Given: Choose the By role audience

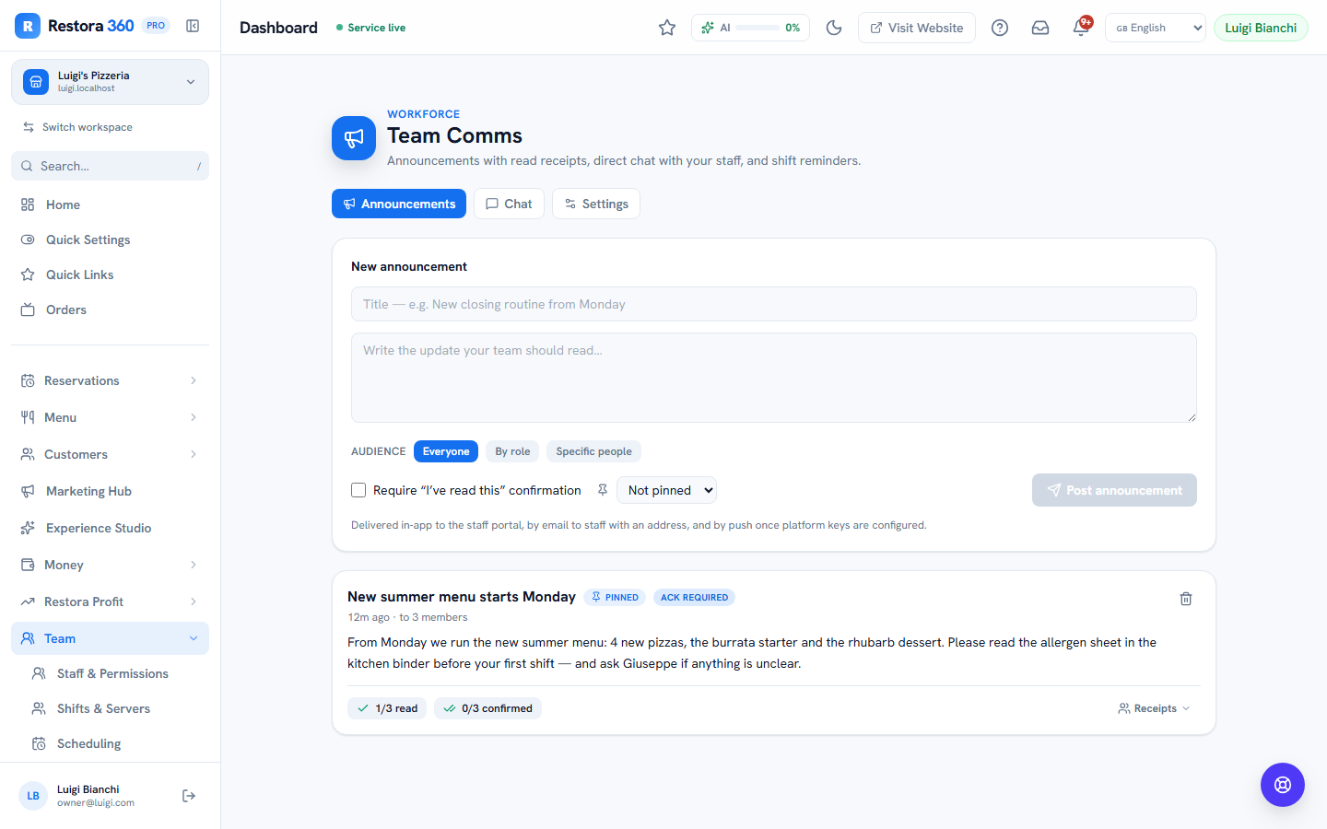Looking at the screenshot, I should [512, 451].
